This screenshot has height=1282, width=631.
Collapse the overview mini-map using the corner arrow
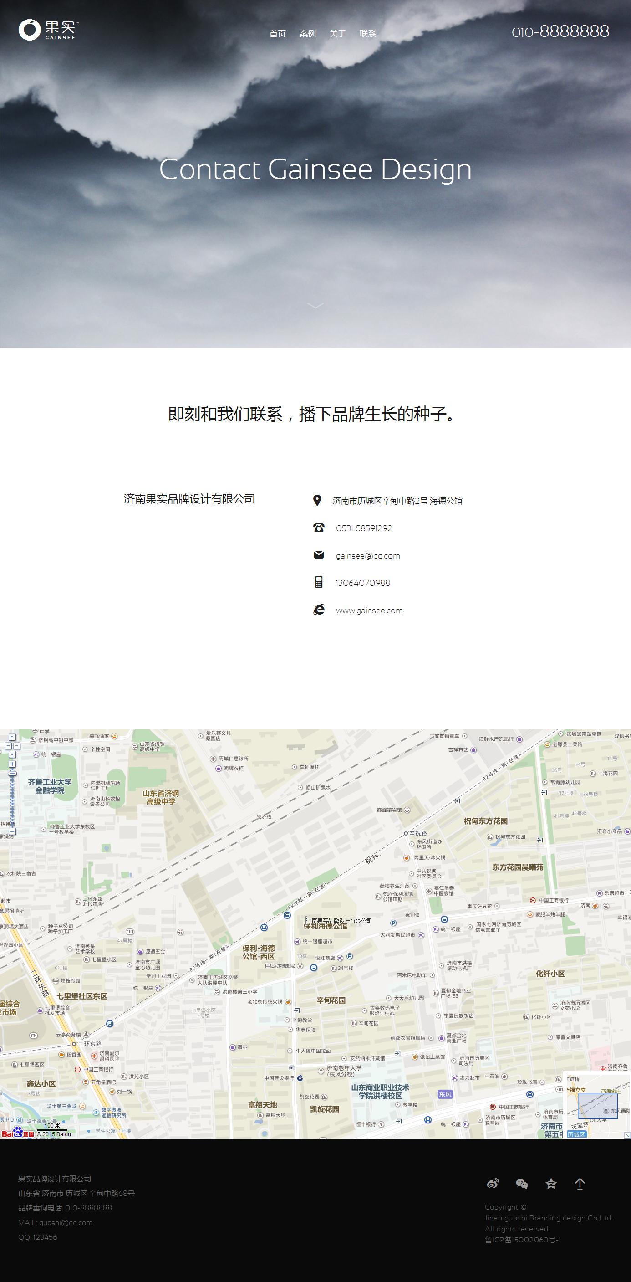(627, 1135)
